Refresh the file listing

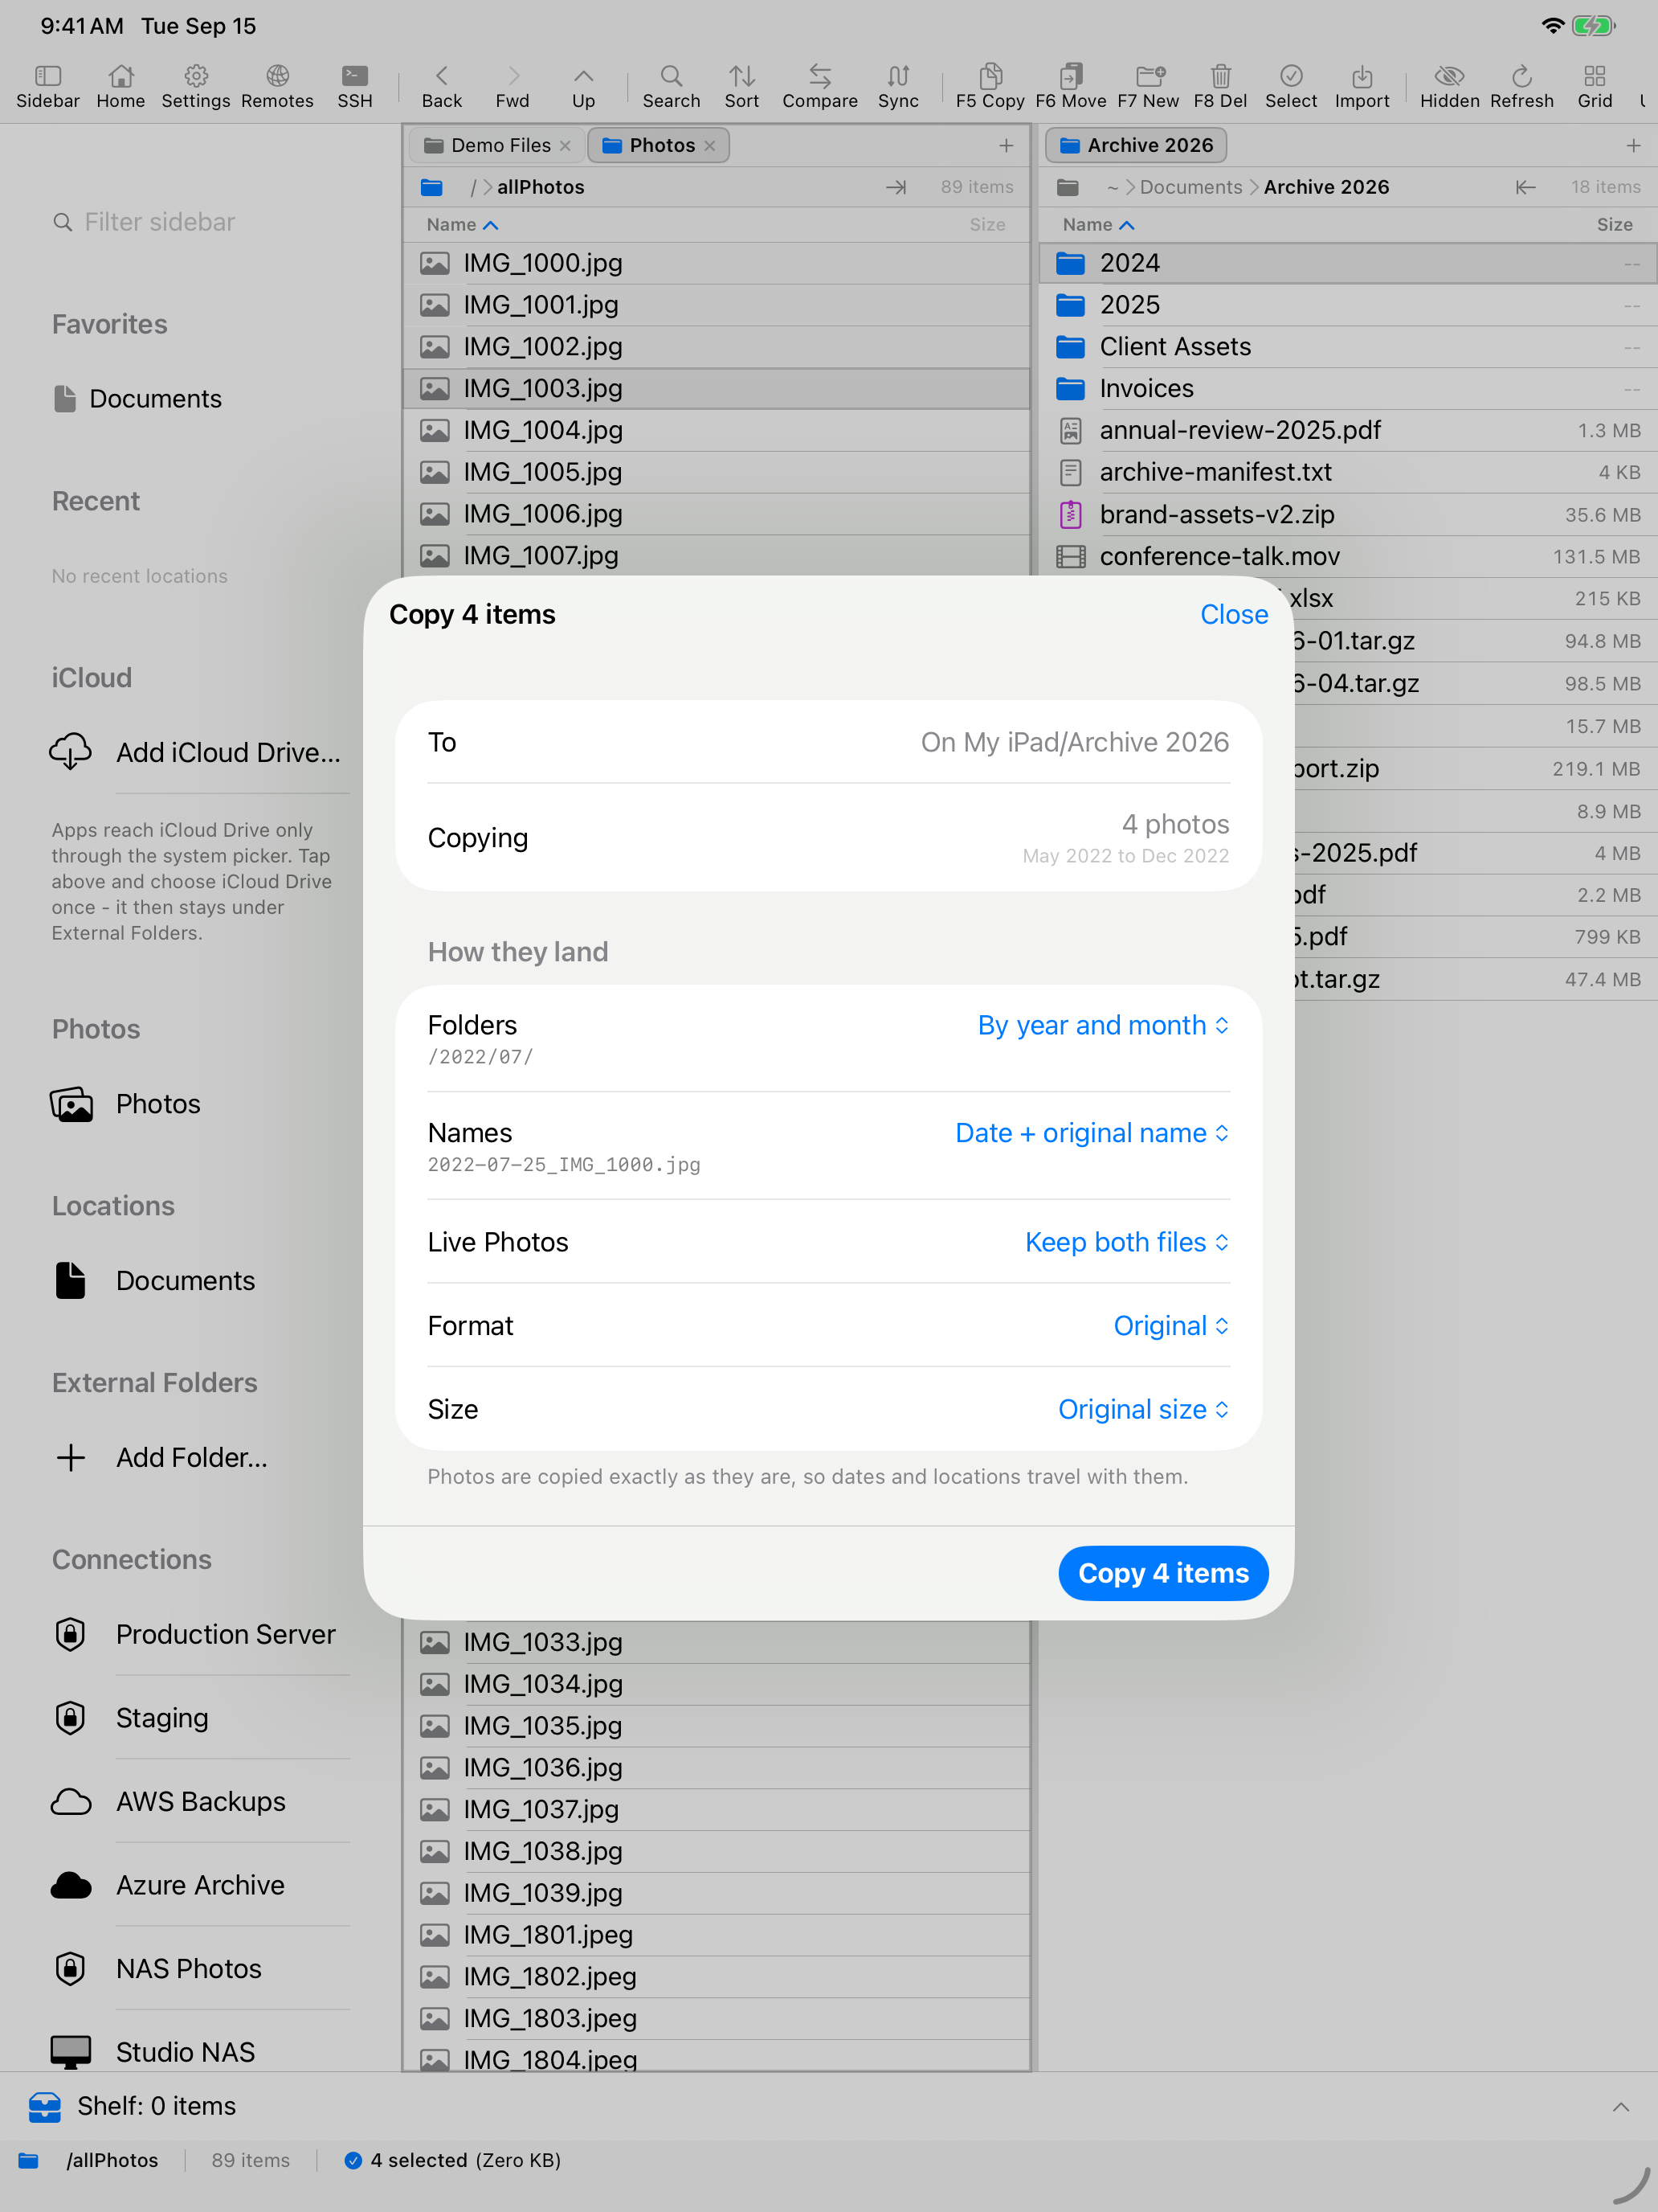click(x=1521, y=86)
